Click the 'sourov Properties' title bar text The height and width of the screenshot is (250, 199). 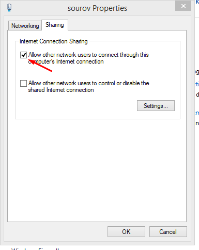(x=97, y=8)
